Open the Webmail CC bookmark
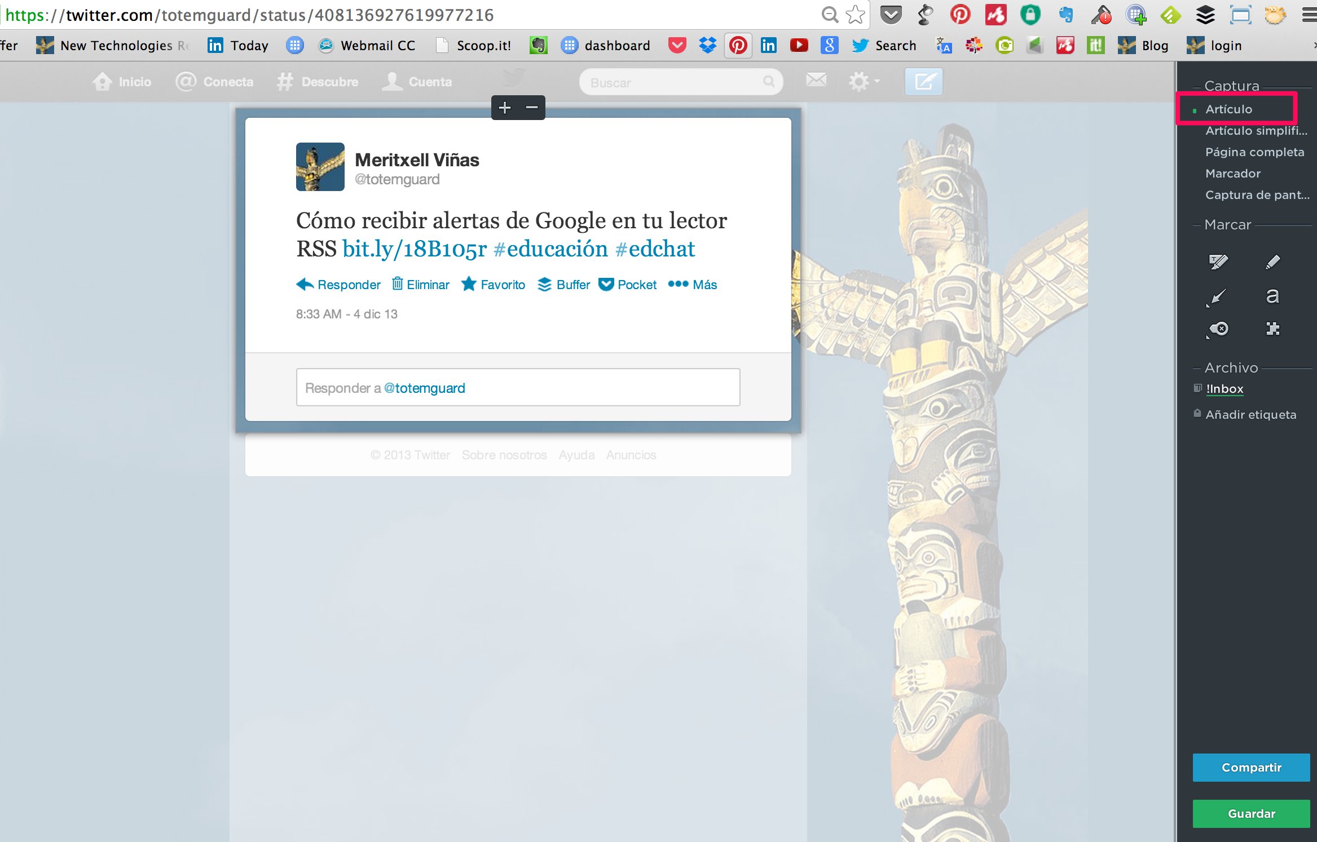1317x842 pixels. [367, 46]
